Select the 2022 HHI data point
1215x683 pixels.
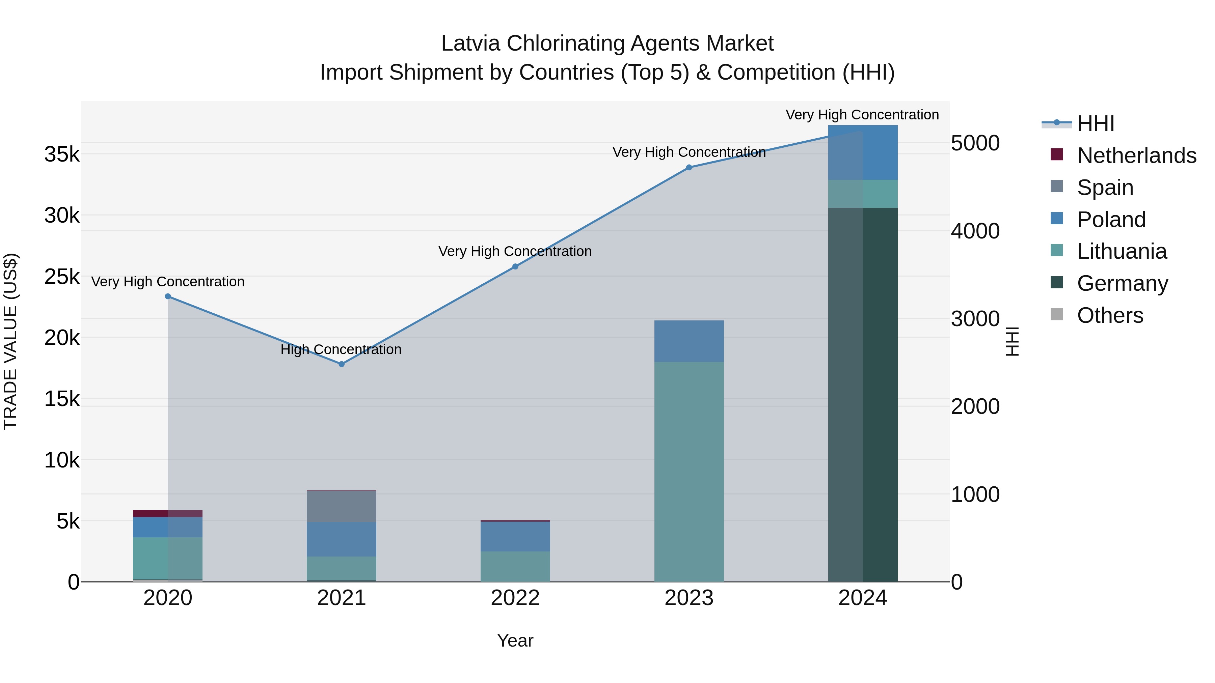(515, 267)
